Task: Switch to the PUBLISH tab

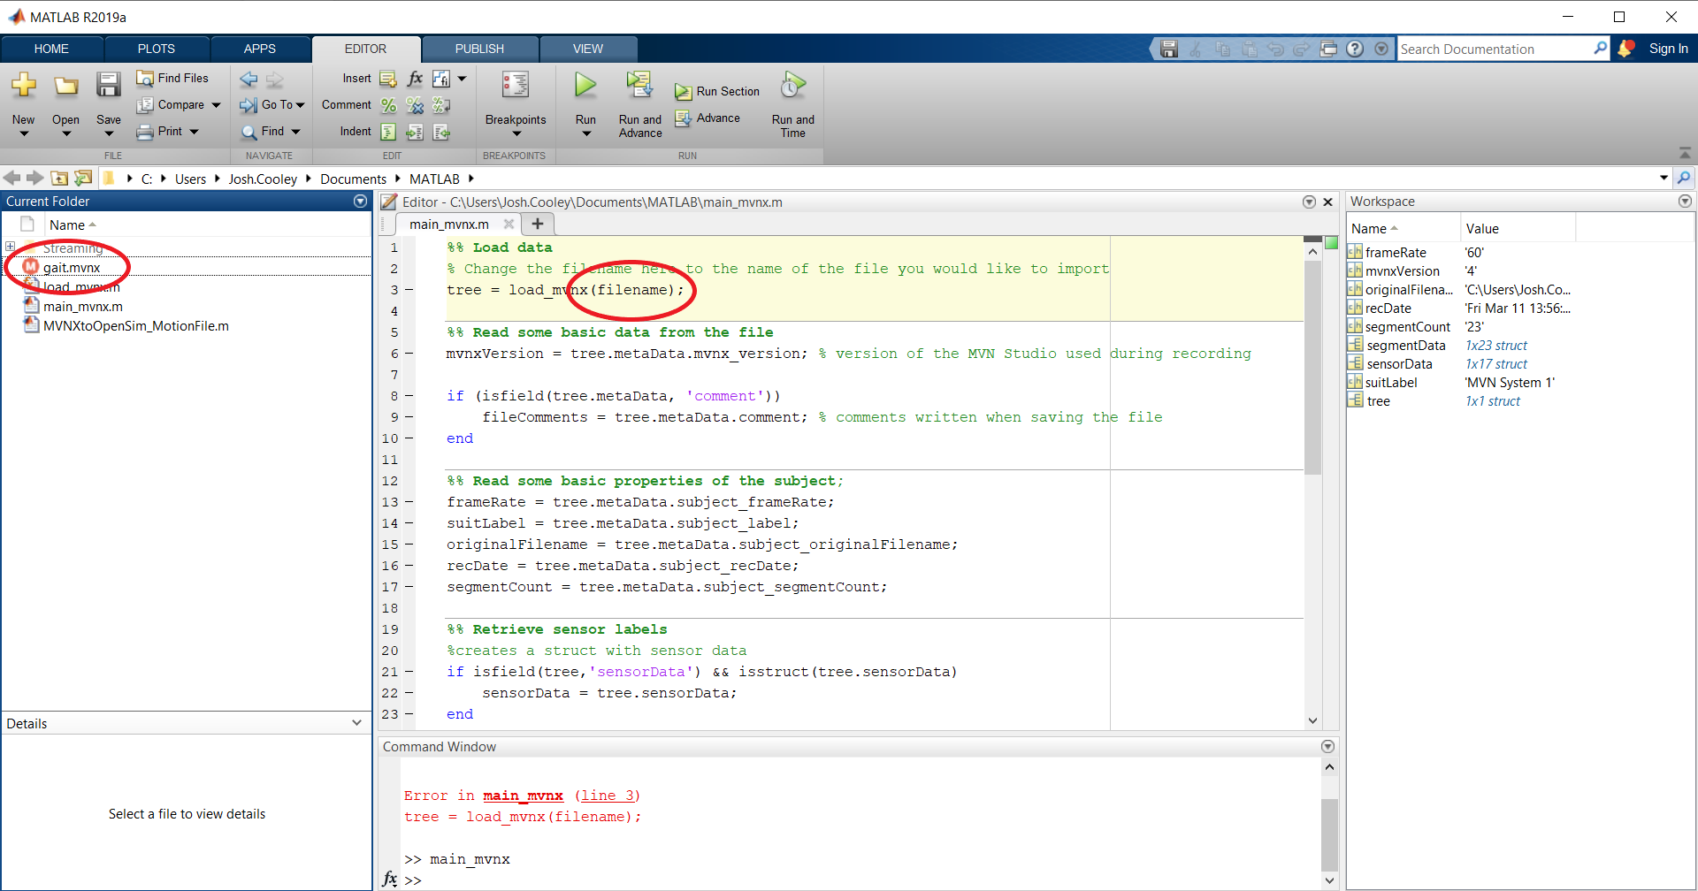Action: point(478,49)
